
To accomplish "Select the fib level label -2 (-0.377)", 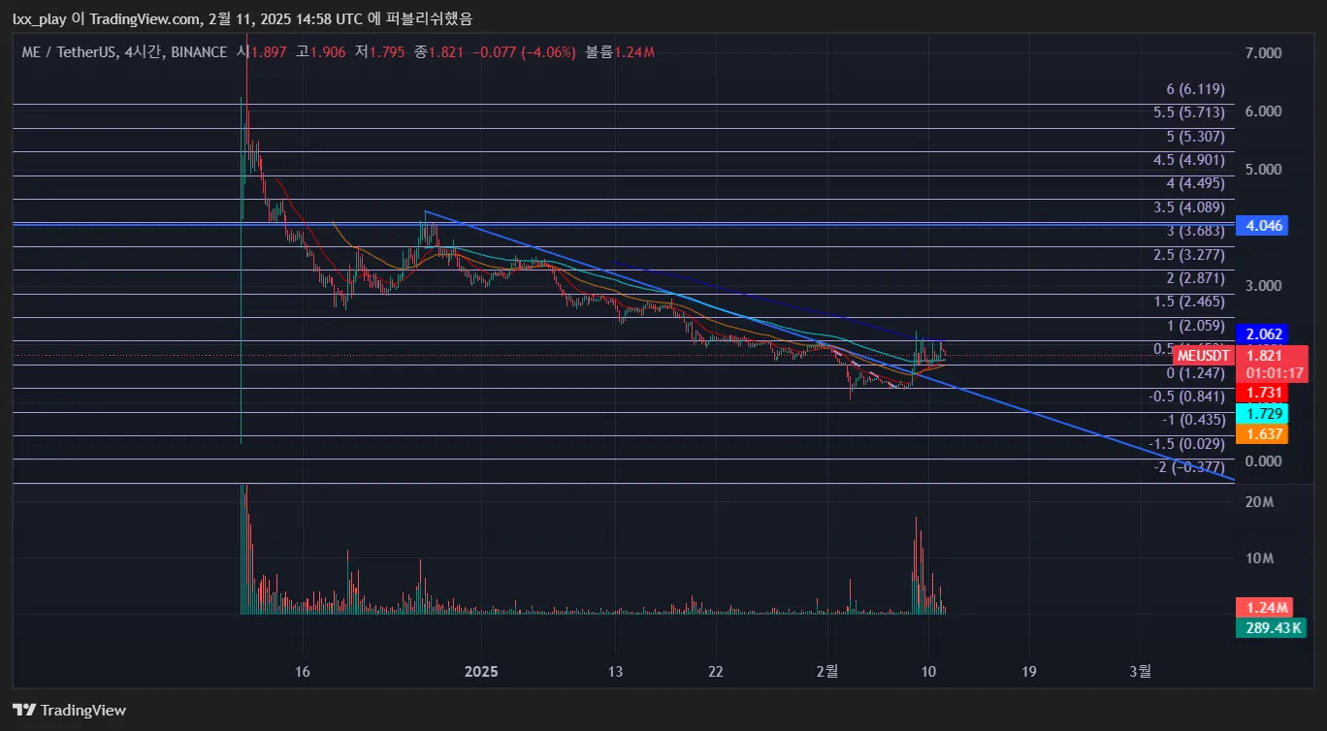I will (1189, 467).
